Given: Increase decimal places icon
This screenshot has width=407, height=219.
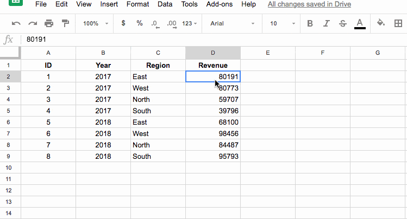Looking at the screenshot, I should (172, 24).
